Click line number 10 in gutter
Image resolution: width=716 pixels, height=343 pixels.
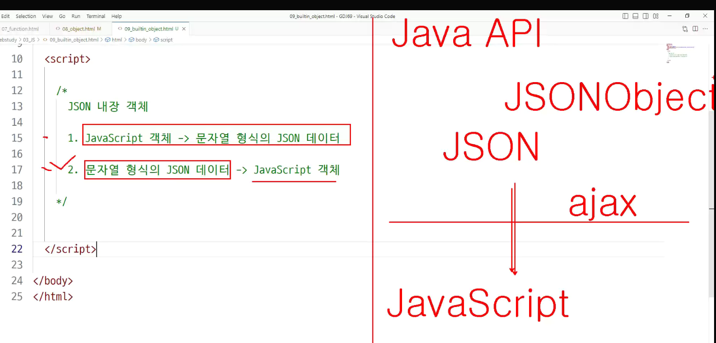[17, 59]
